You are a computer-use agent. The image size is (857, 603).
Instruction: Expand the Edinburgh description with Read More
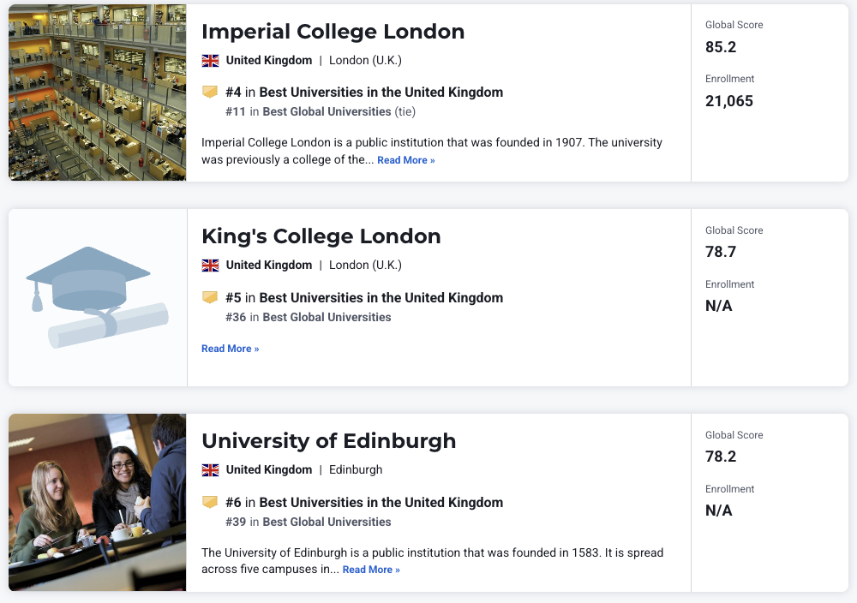click(371, 570)
